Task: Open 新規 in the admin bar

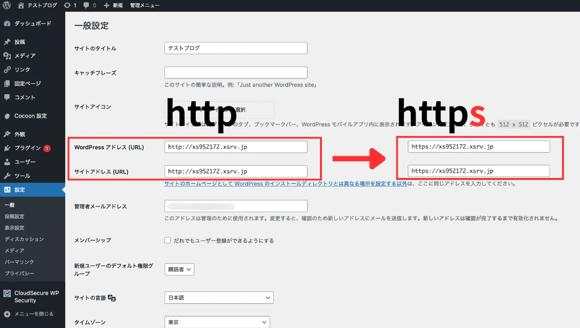Action: 118,5
